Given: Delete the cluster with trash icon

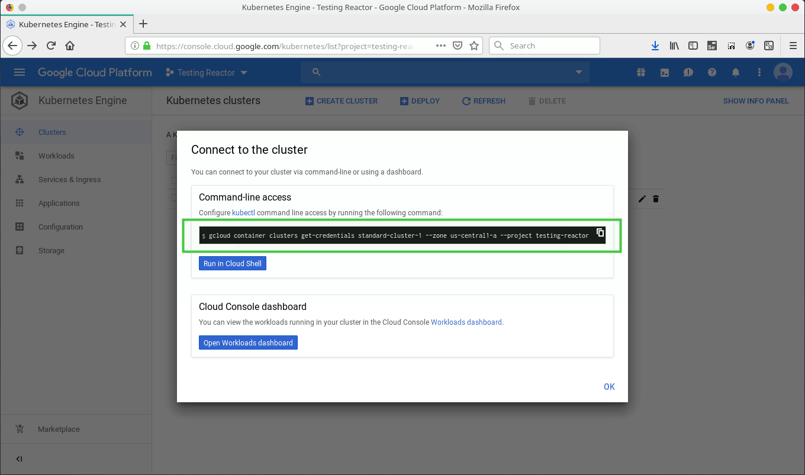Looking at the screenshot, I should [656, 199].
